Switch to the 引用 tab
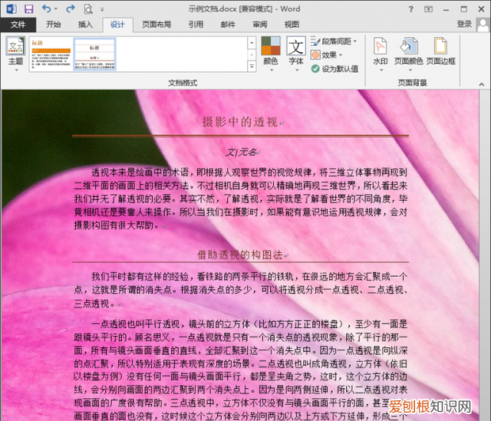This screenshot has width=491, height=421. 196,25
